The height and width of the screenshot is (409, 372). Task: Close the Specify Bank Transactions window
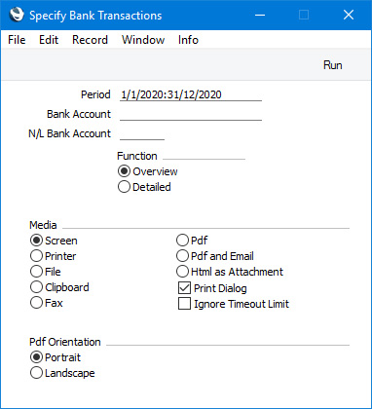[x=349, y=15]
